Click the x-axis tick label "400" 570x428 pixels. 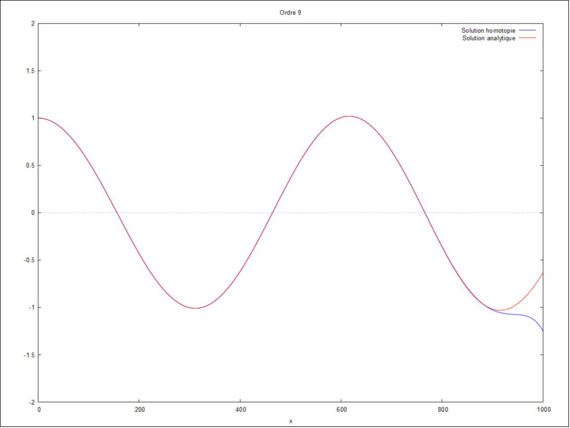coord(241,410)
